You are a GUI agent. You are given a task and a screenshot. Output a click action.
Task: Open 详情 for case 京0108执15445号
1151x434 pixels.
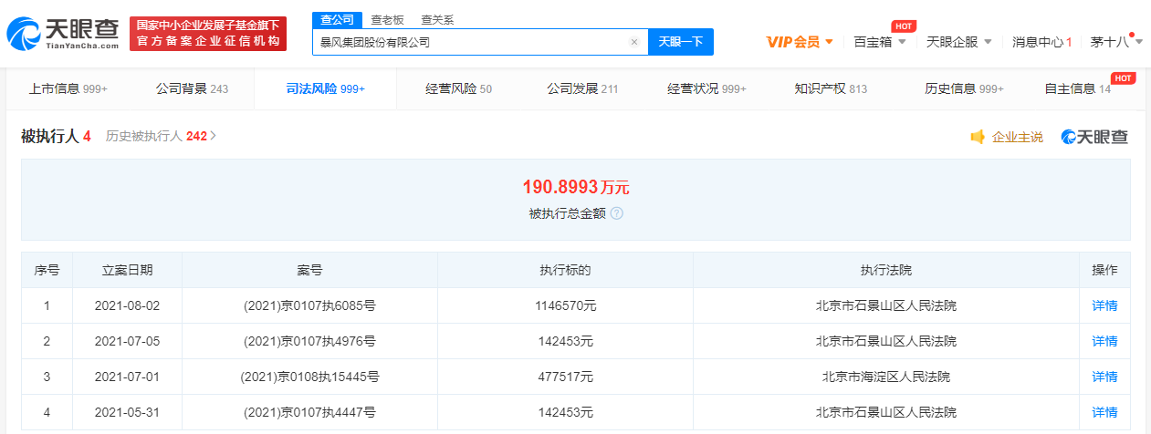coord(1104,377)
